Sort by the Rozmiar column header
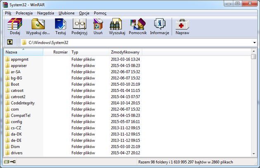260x168 pixels. click(x=56, y=52)
